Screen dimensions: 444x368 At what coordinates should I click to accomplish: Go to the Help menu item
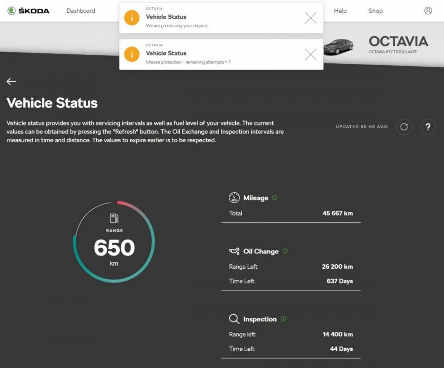[x=340, y=11]
